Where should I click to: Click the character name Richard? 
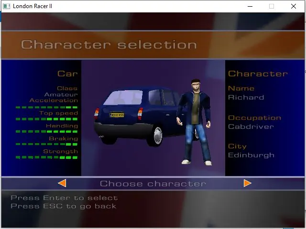tap(246, 97)
